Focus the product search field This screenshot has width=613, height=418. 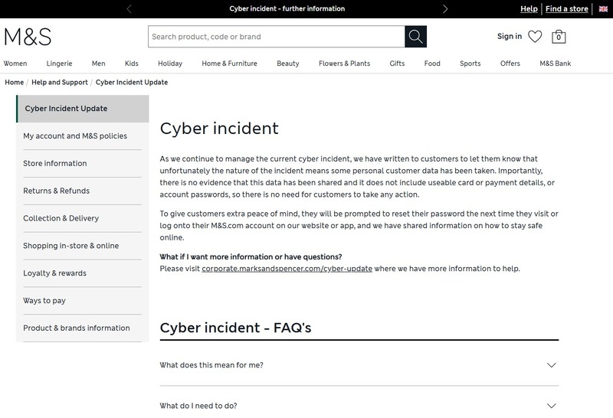point(276,37)
